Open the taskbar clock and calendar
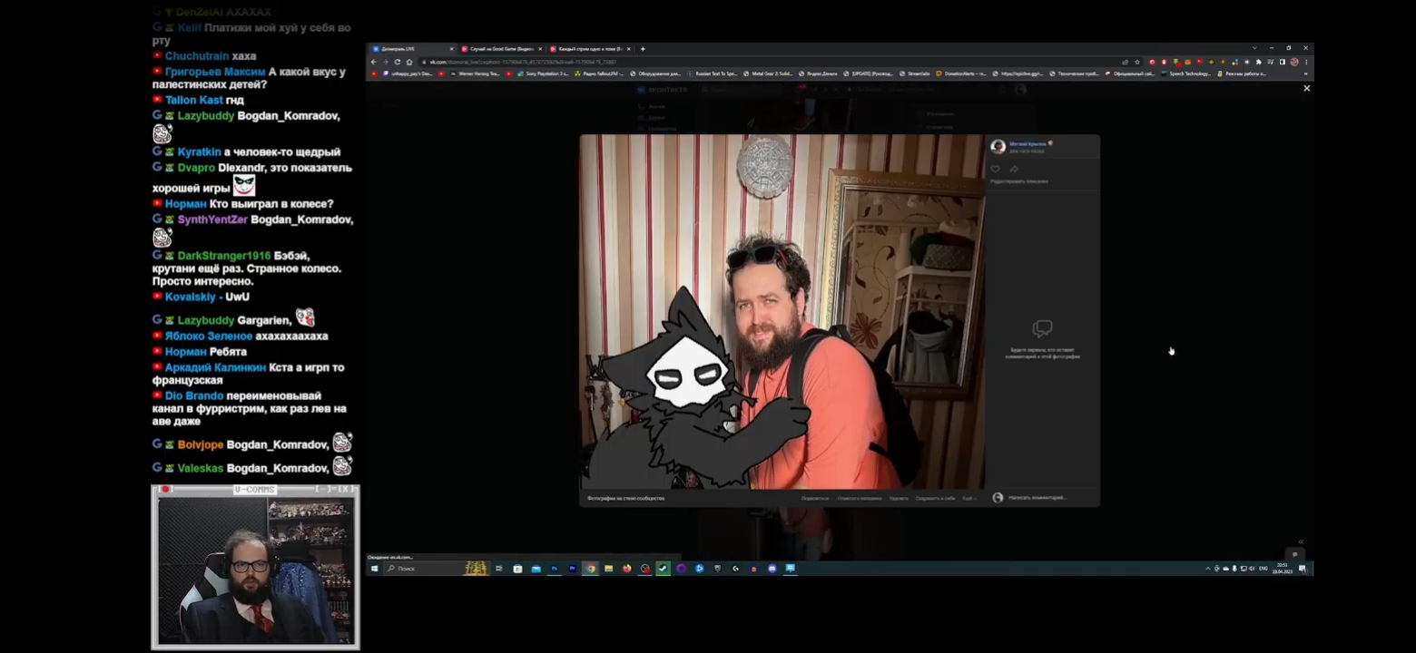 1282,569
